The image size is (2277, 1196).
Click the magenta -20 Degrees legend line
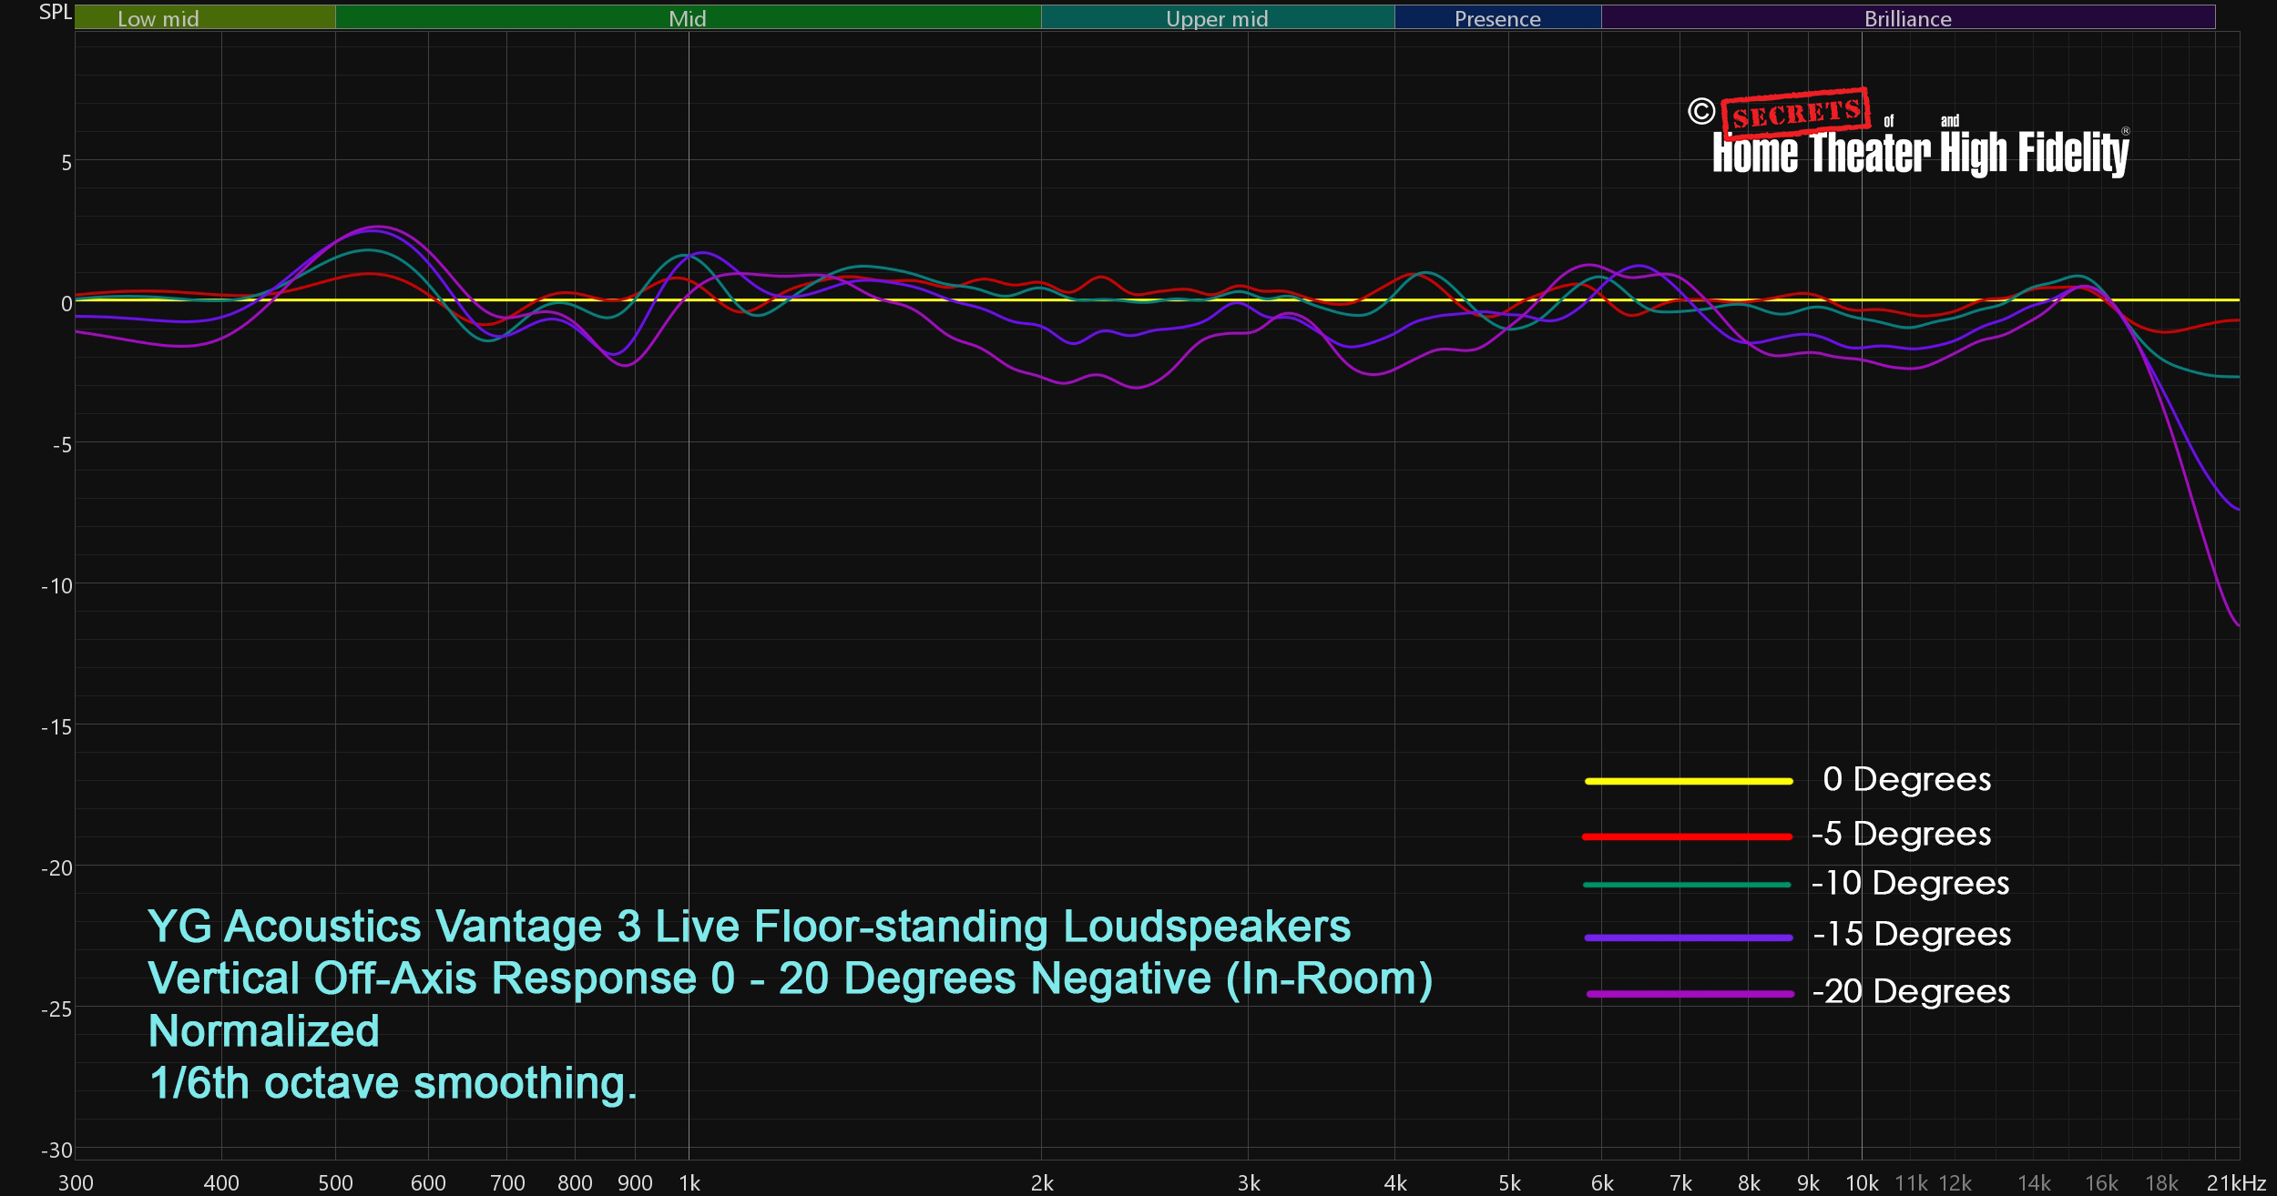click(1690, 994)
